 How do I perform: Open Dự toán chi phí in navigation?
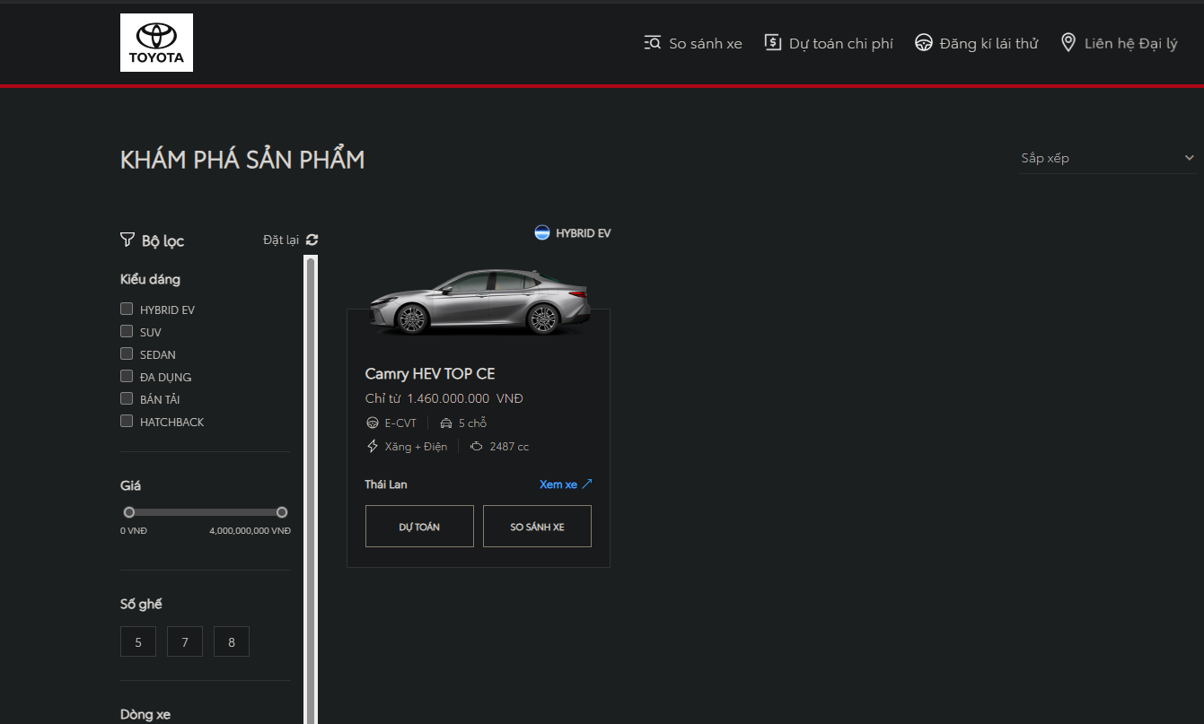point(829,43)
